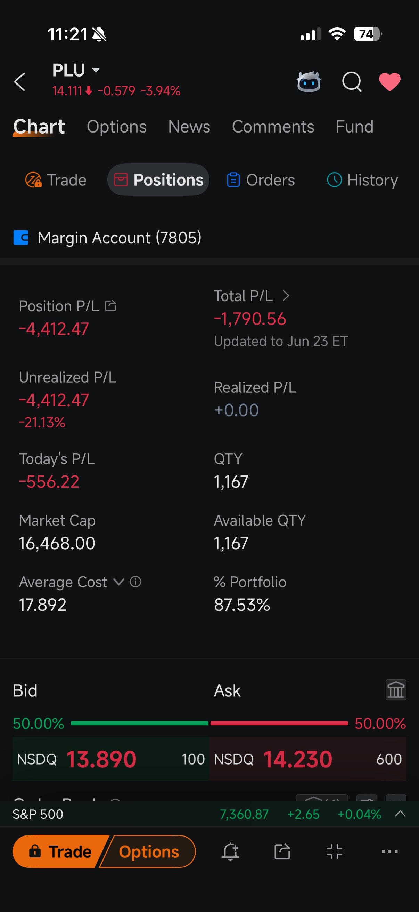Share Position P/L via export icon
This screenshot has width=419, height=912.
111,305
